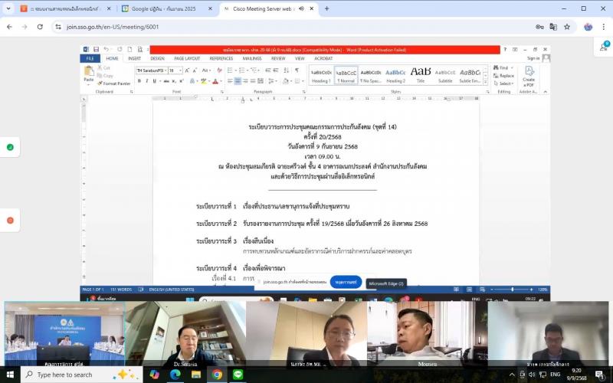Image resolution: width=613 pixels, height=383 pixels.
Task: Click the Grow Font icon
Action: pos(187,70)
